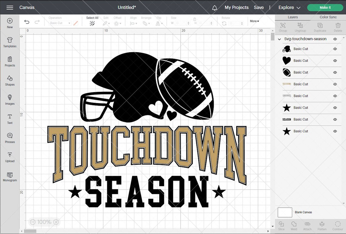The height and width of the screenshot is (234, 346).
Task: Open the Explore dropdown menu
Action: coord(289,7)
